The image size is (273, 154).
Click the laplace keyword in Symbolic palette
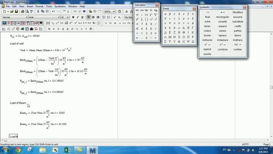[223, 36]
